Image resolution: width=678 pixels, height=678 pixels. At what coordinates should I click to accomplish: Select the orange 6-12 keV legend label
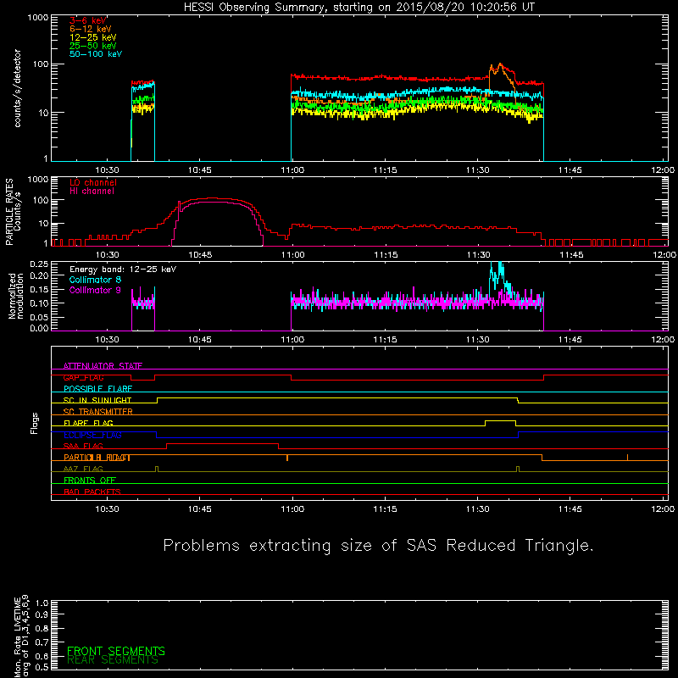(91, 29)
